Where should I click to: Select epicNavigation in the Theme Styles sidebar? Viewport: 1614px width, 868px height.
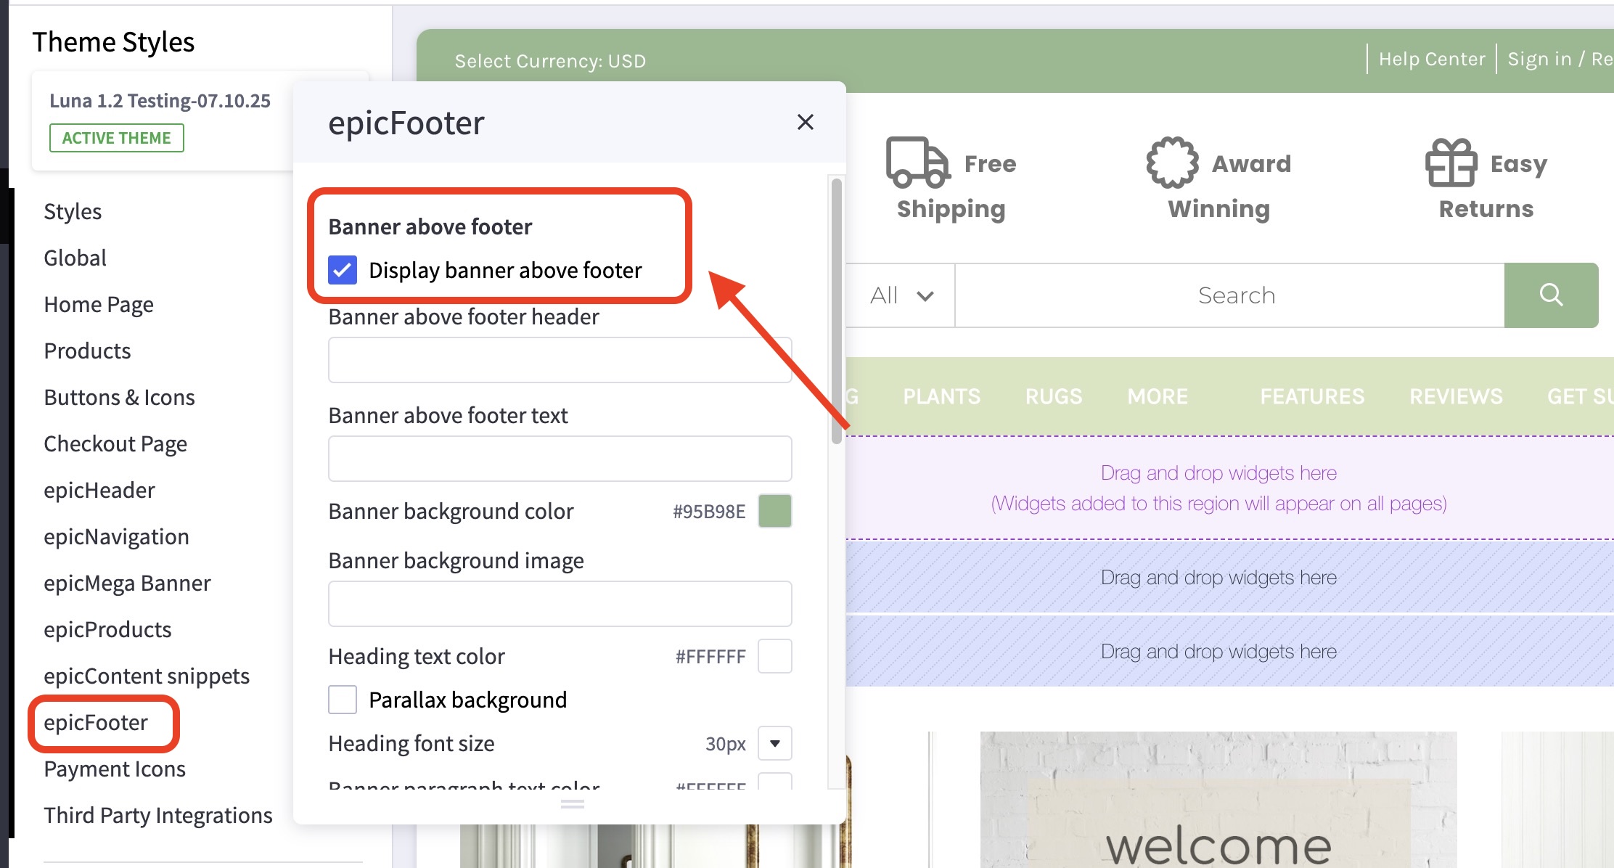116,536
